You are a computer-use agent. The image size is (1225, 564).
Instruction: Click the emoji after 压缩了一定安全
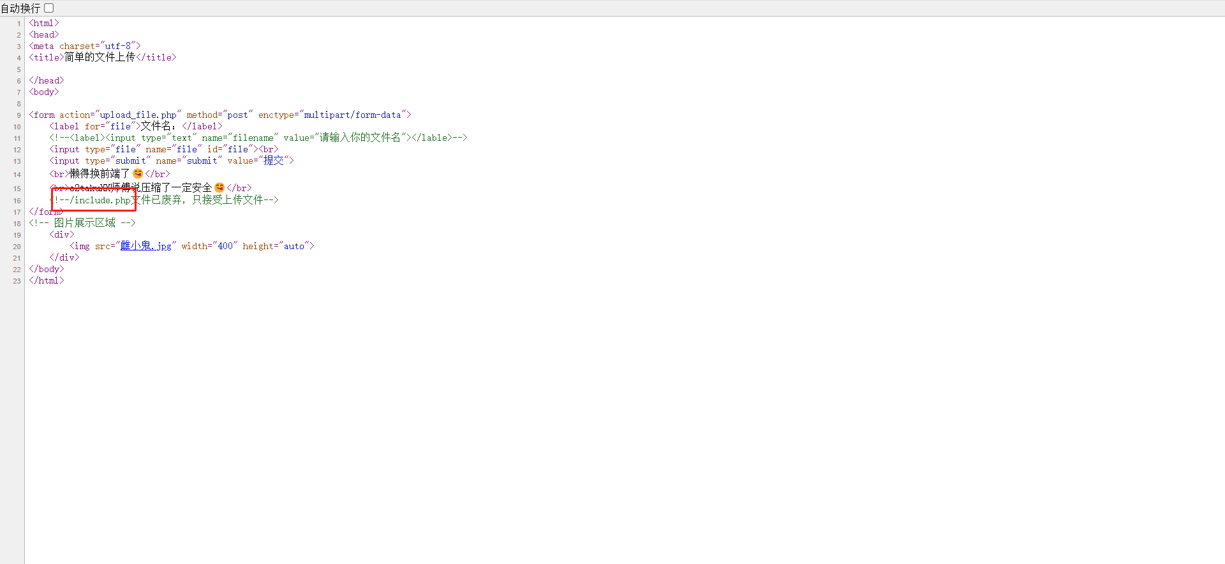click(x=219, y=187)
